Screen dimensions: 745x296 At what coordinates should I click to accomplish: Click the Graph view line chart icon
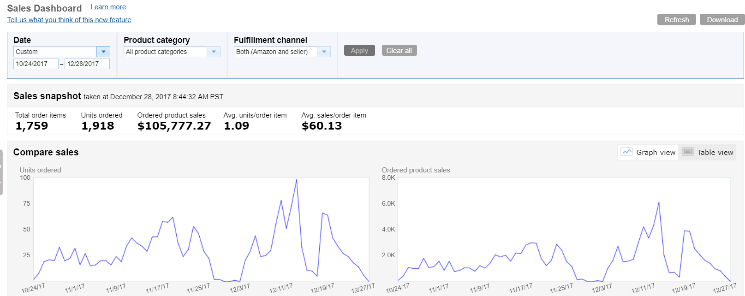click(x=626, y=152)
